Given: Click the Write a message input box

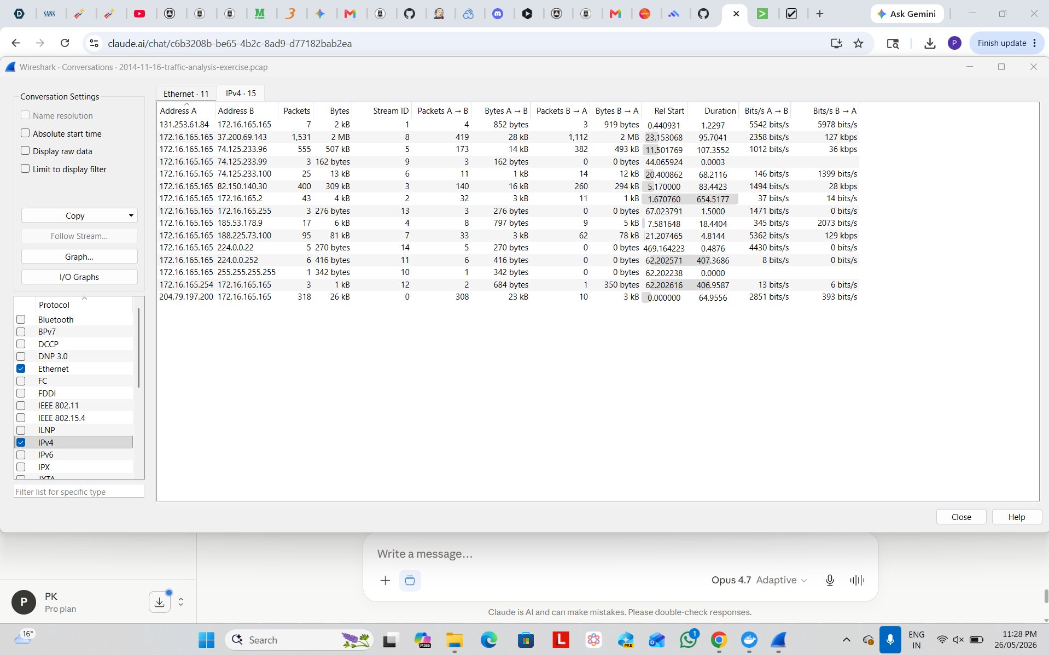Looking at the screenshot, I should click(x=620, y=554).
